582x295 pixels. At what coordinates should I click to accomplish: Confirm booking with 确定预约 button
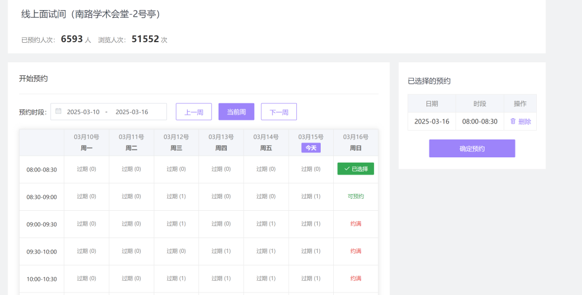[472, 148]
